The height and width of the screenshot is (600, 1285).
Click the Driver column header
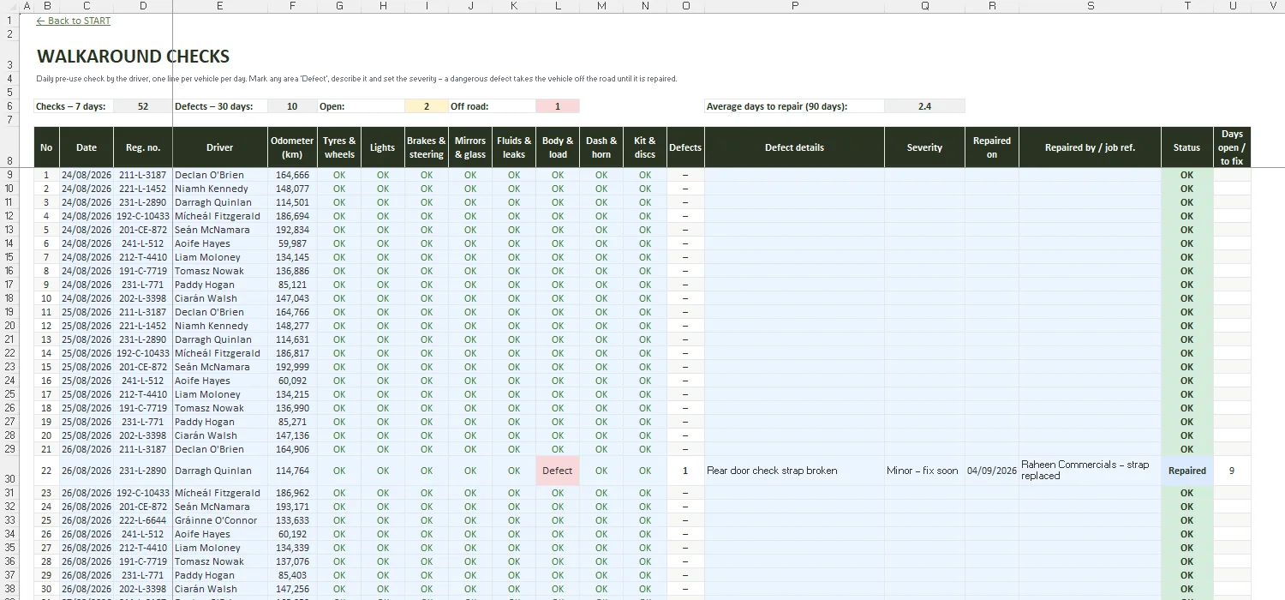pos(220,147)
